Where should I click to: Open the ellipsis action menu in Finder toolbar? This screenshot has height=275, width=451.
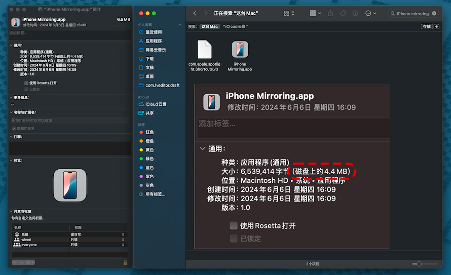370,13
